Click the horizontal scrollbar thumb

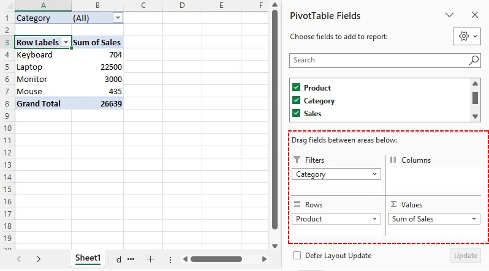[216, 259]
